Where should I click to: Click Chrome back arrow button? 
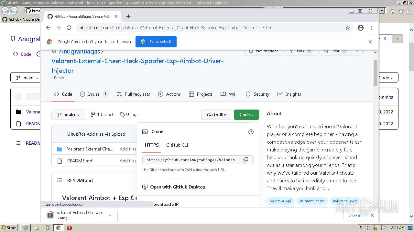pyautogui.click(x=48, y=28)
